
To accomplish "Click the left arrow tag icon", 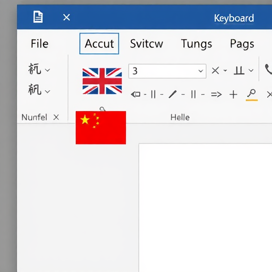I will [135, 95].
